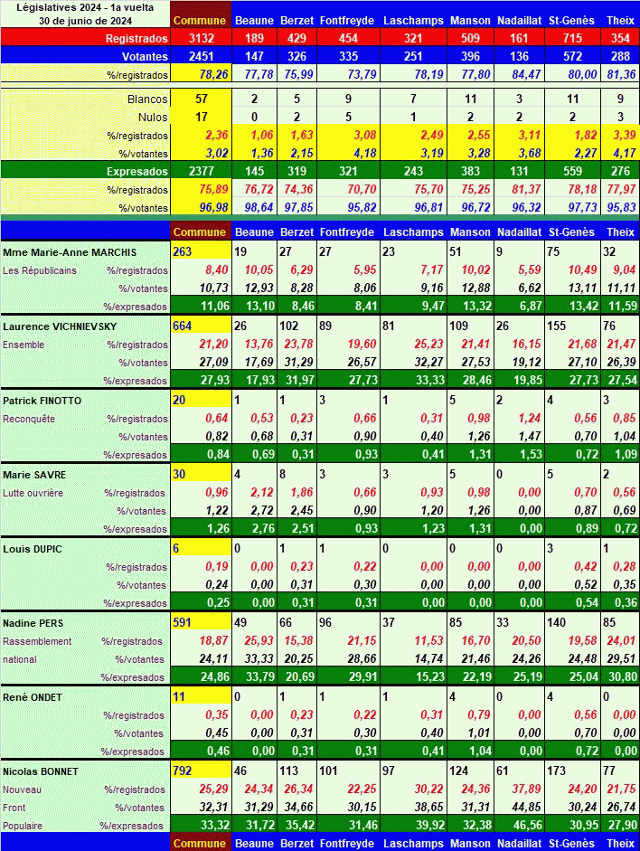
Task: Select FINOTTO commune total 20
Action: tap(180, 401)
